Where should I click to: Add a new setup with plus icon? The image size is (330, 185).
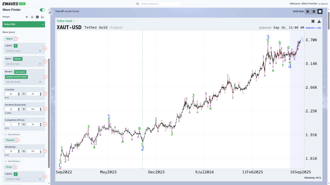(x=27, y=17)
